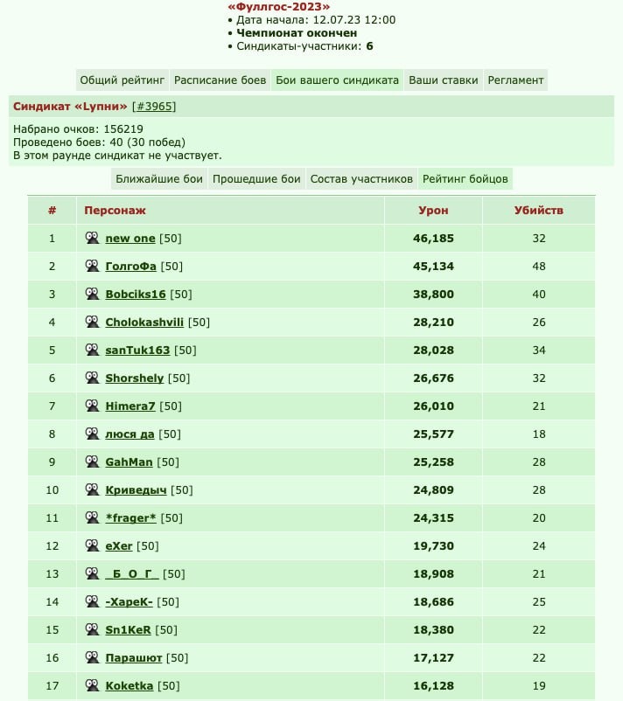Open GahMan player profile link
This screenshot has height=701, width=623.
click(129, 462)
